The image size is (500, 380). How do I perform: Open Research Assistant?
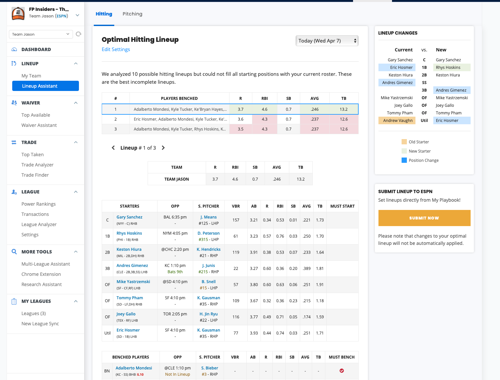[42, 284]
